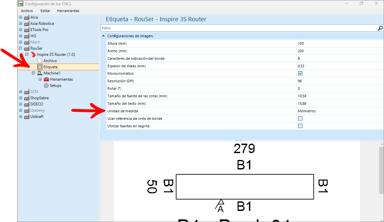Click the label preview vertical scrollbar
384x222 pixels.
[381, 170]
